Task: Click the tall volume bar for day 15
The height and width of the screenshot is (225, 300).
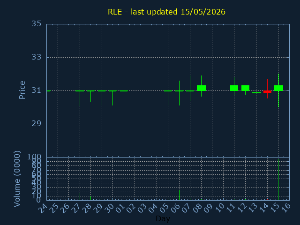Action: tap(278, 179)
